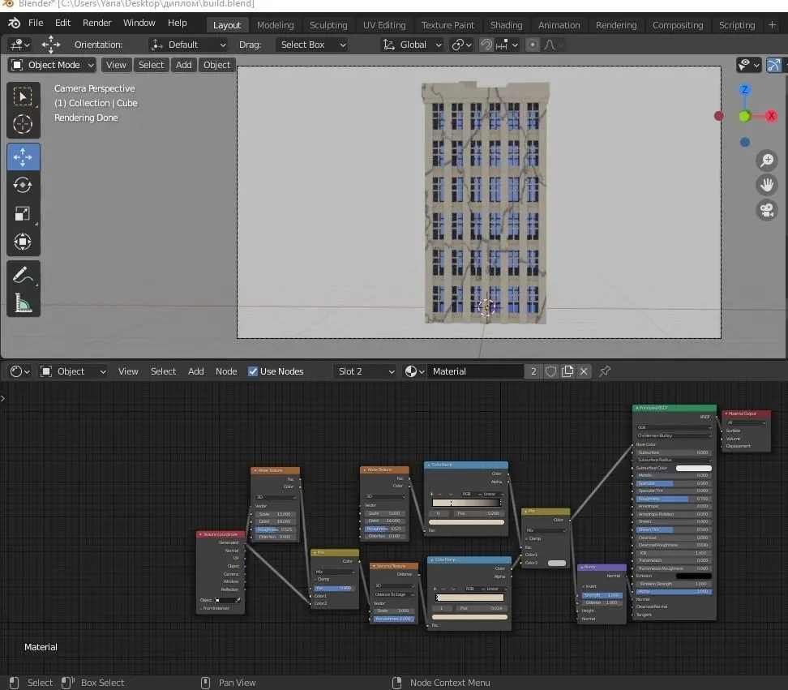The image size is (788, 690).
Task: Click the zoom magnifier viewport icon
Action: point(766,161)
